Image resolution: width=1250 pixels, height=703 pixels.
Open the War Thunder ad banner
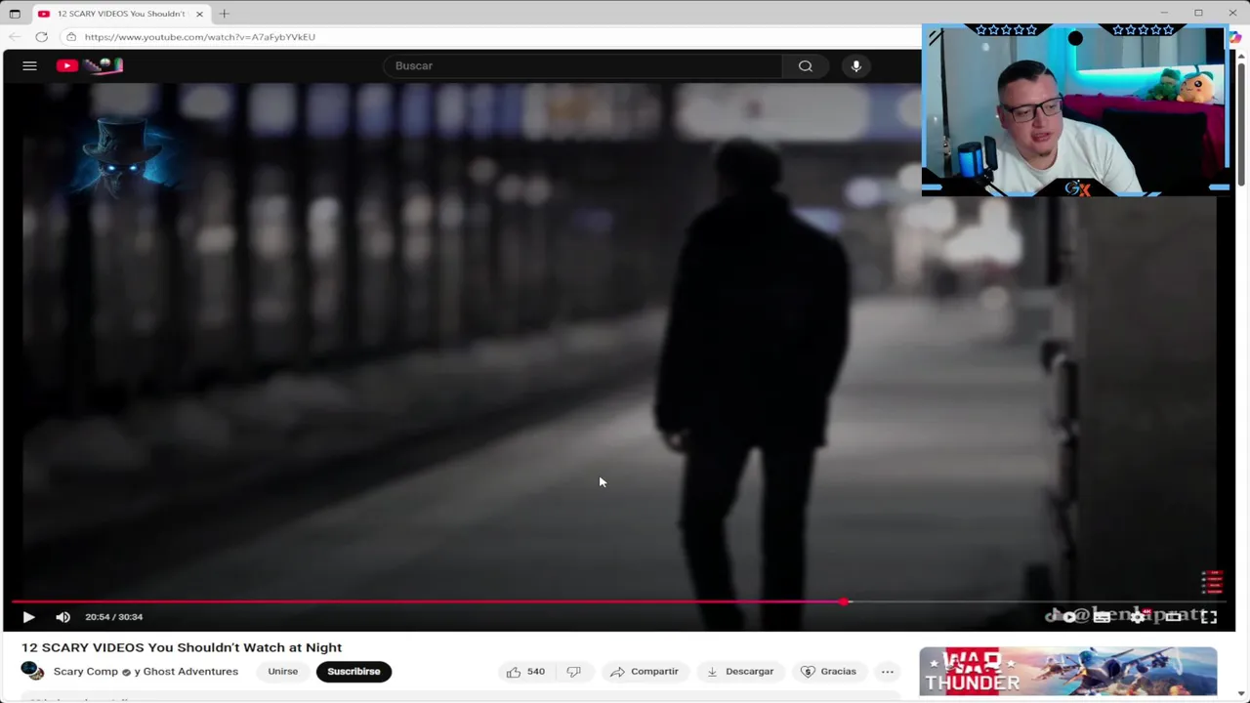point(1067,672)
